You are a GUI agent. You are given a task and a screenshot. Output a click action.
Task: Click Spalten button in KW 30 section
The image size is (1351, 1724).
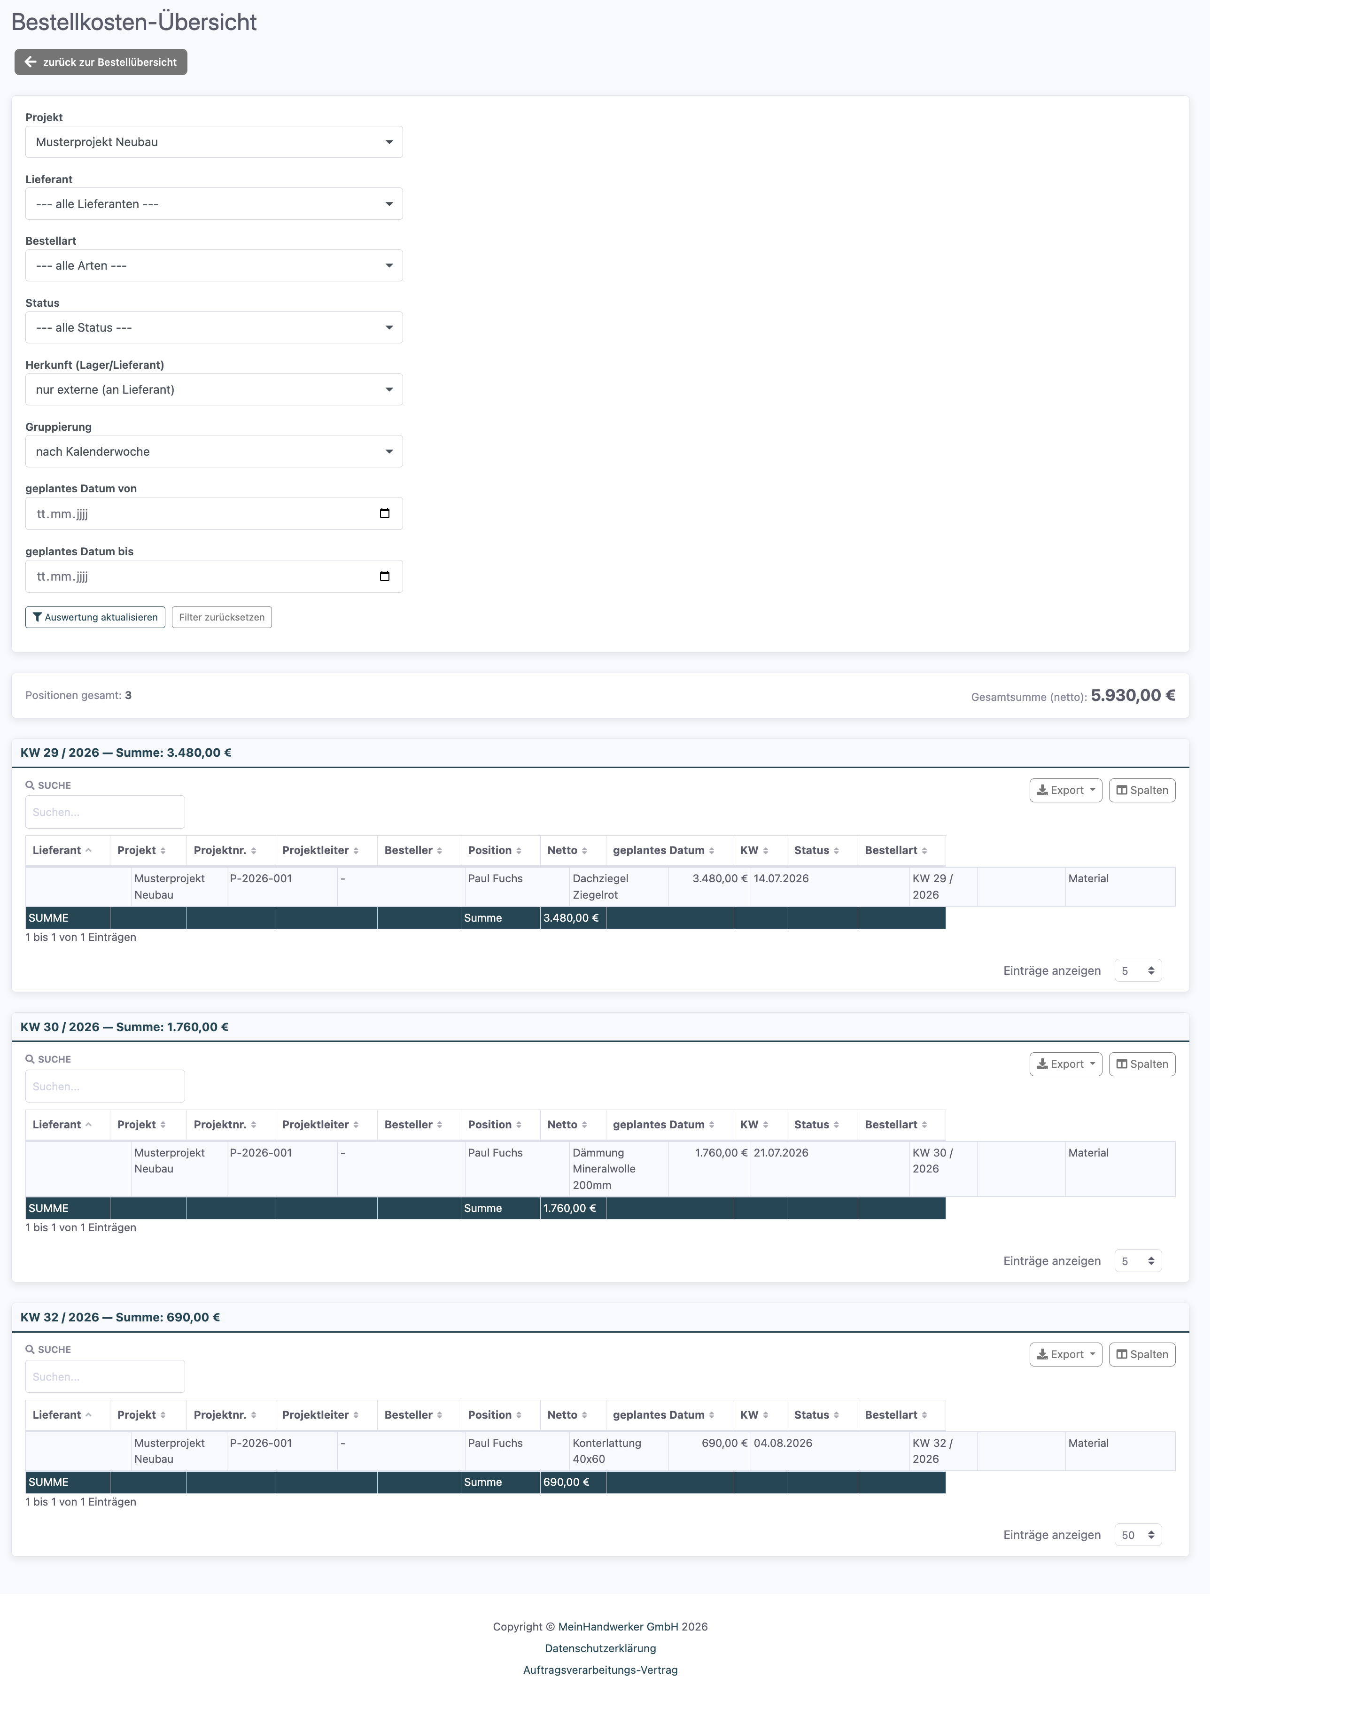coord(1142,1064)
